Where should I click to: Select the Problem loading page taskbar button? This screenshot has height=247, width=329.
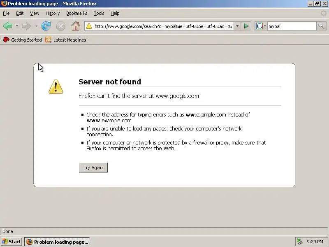[x=57, y=242]
